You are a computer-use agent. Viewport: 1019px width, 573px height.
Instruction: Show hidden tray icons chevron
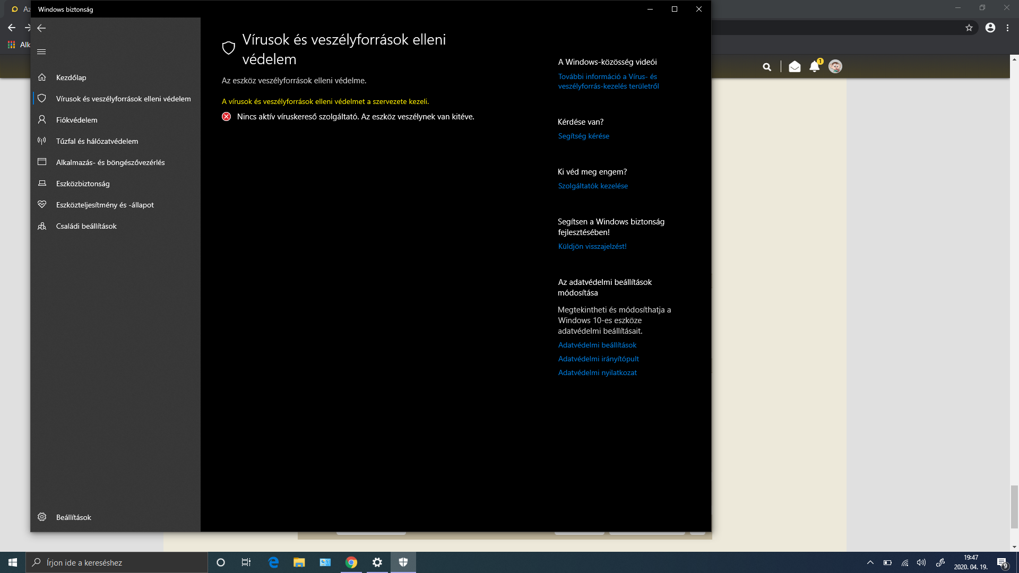pyautogui.click(x=870, y=562)
